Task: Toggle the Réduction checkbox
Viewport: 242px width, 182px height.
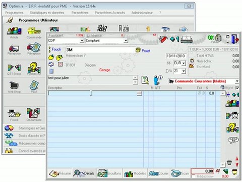Action: (193, 176)
